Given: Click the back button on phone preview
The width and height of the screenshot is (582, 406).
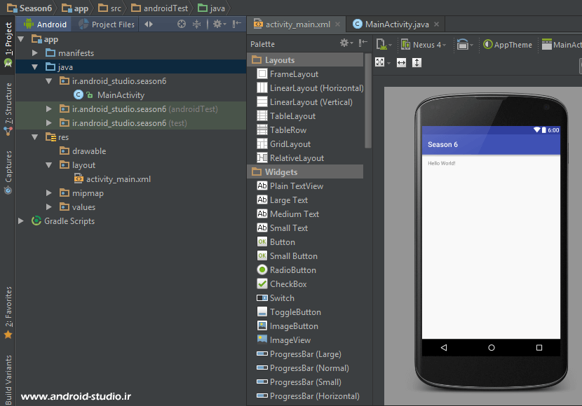Looking at the screenshot, I should tap(444, 347).
